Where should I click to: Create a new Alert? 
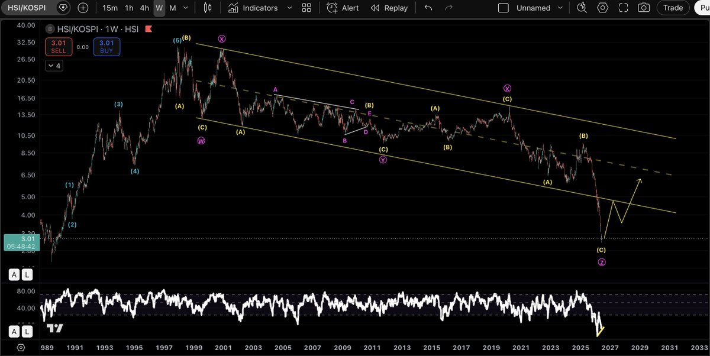click(x=343, y=8)
